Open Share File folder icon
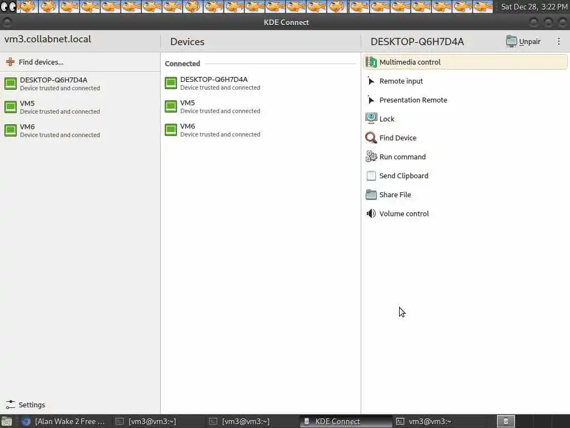The height and width of the screenshot is (428, 570). click(x=371, y=194)
